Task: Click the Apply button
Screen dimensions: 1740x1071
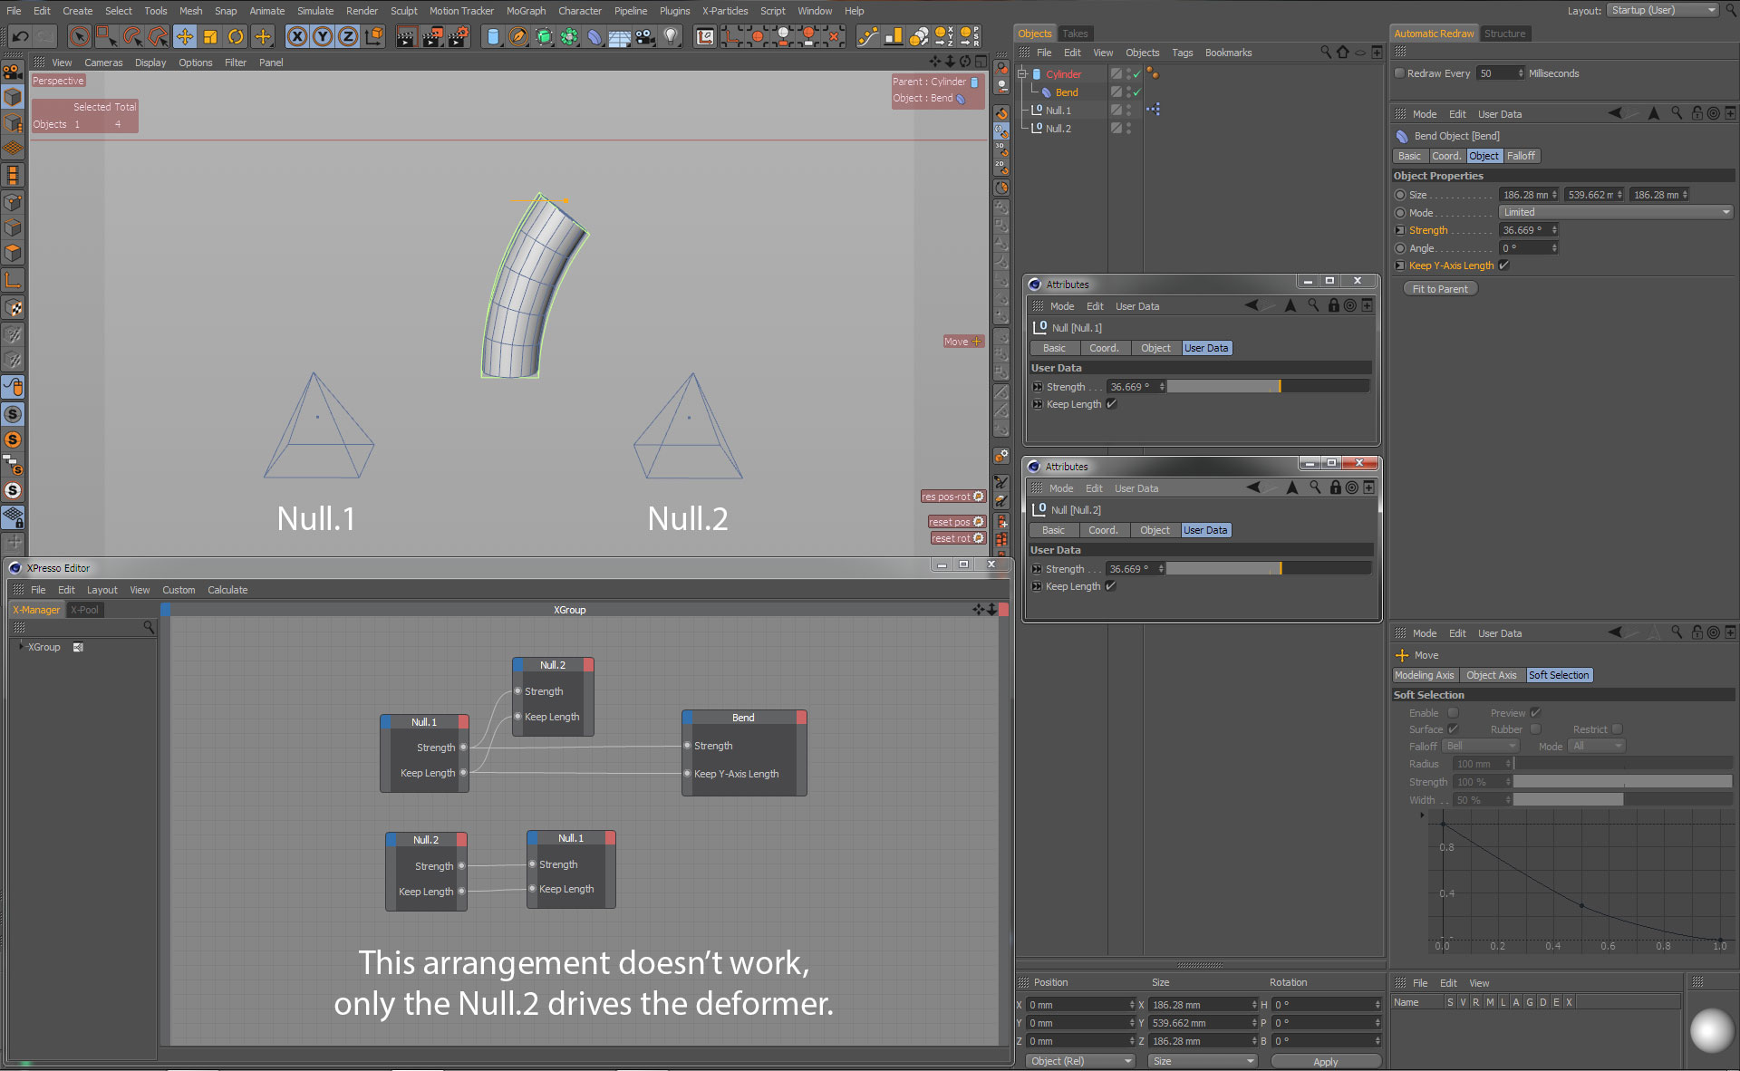Action: (x=1325, y=1061)
